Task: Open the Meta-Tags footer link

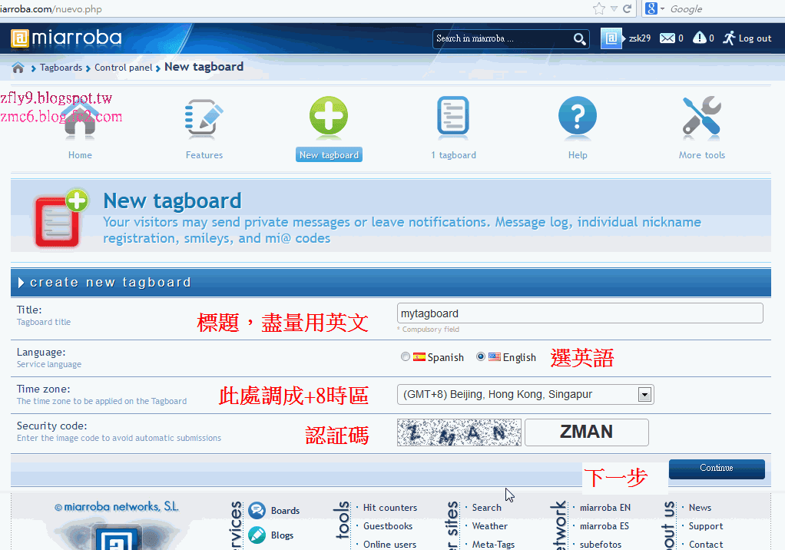Action: point(493,545)
